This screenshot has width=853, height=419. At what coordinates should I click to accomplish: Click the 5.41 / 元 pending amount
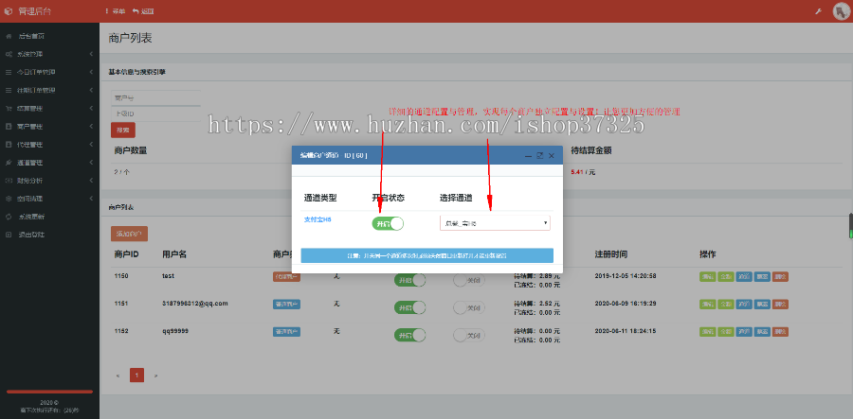(583, 172)
